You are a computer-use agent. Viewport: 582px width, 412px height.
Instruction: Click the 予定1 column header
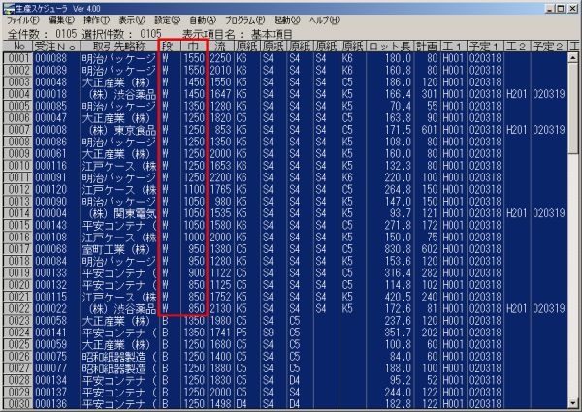click(485, 47)
